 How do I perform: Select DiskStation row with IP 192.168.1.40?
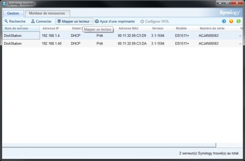122,43
